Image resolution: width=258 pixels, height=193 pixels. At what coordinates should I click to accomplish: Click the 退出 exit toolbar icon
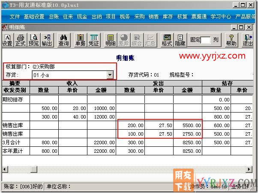click(x=248, y=40)
